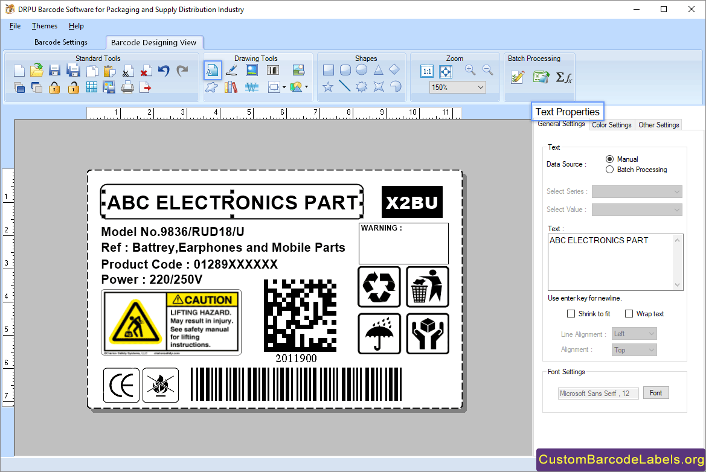
Task: Open the Alignment Top dropdown
Action: coord(634,350)
